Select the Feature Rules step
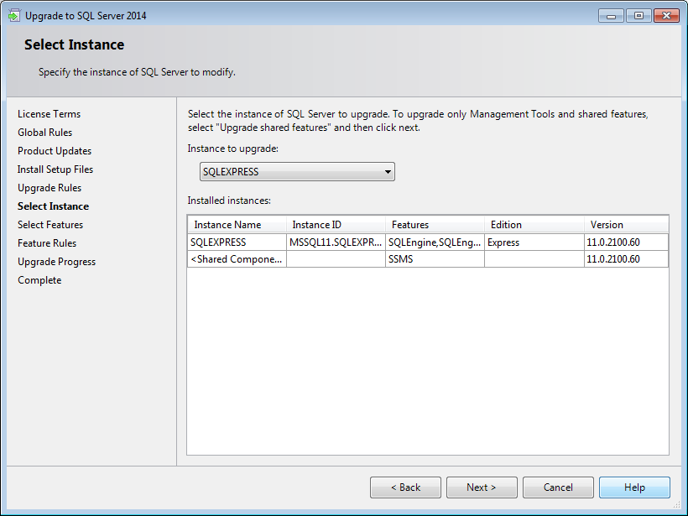Screen dimensions: 688x516 [47, 243]
